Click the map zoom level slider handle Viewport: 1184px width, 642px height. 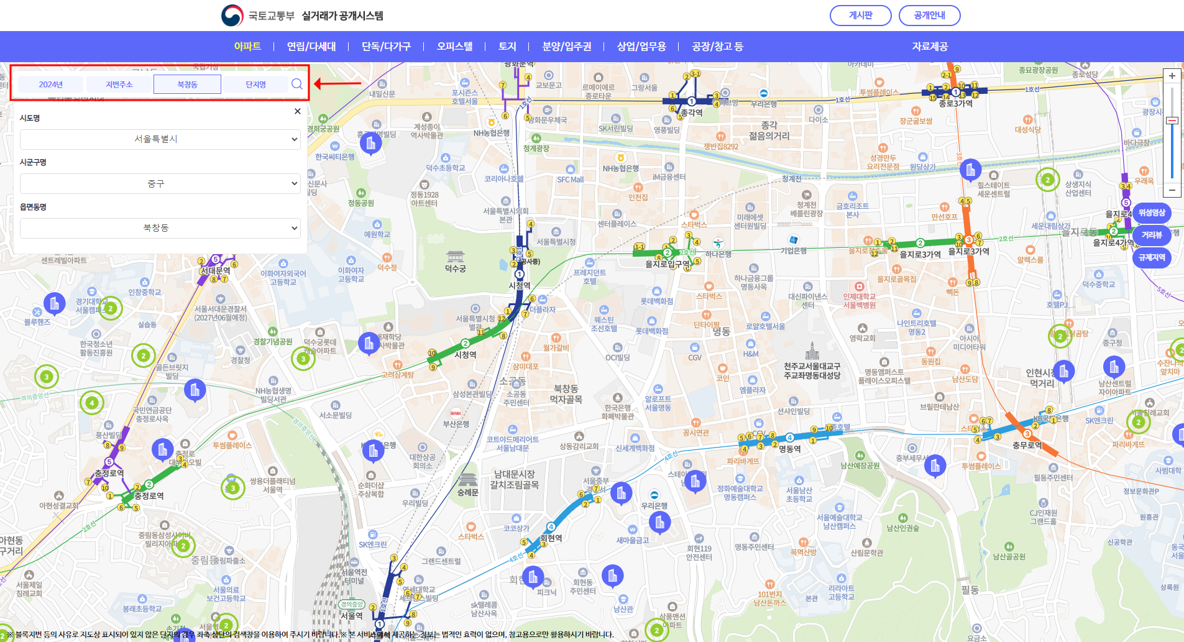coord(1172,121)
